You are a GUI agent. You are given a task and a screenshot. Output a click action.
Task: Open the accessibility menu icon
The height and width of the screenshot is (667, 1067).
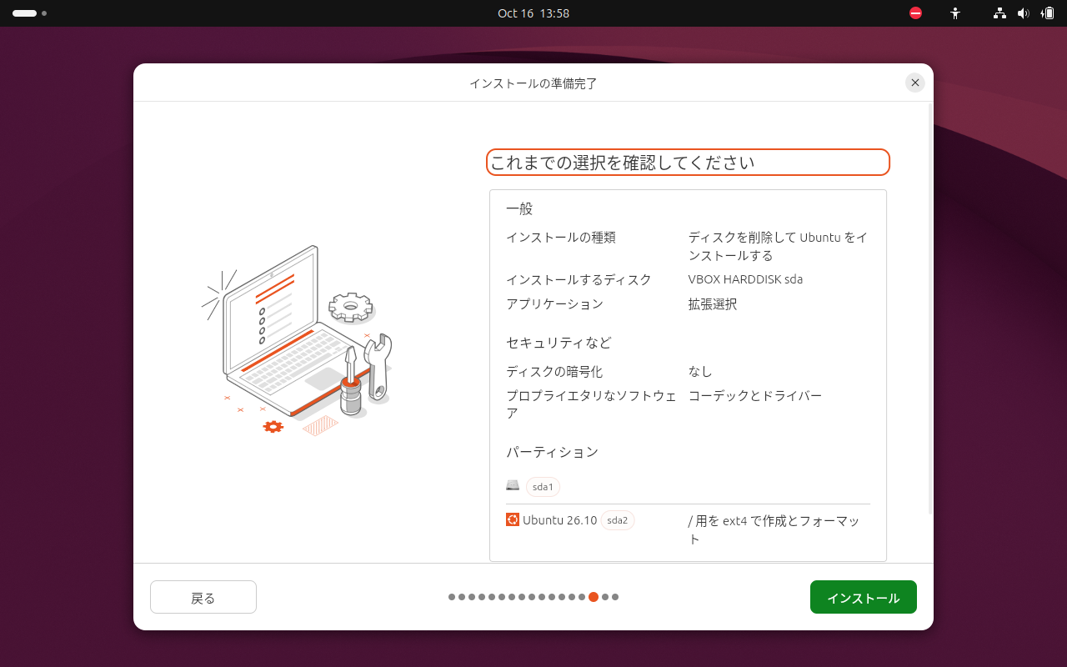(x=955, y=13)
